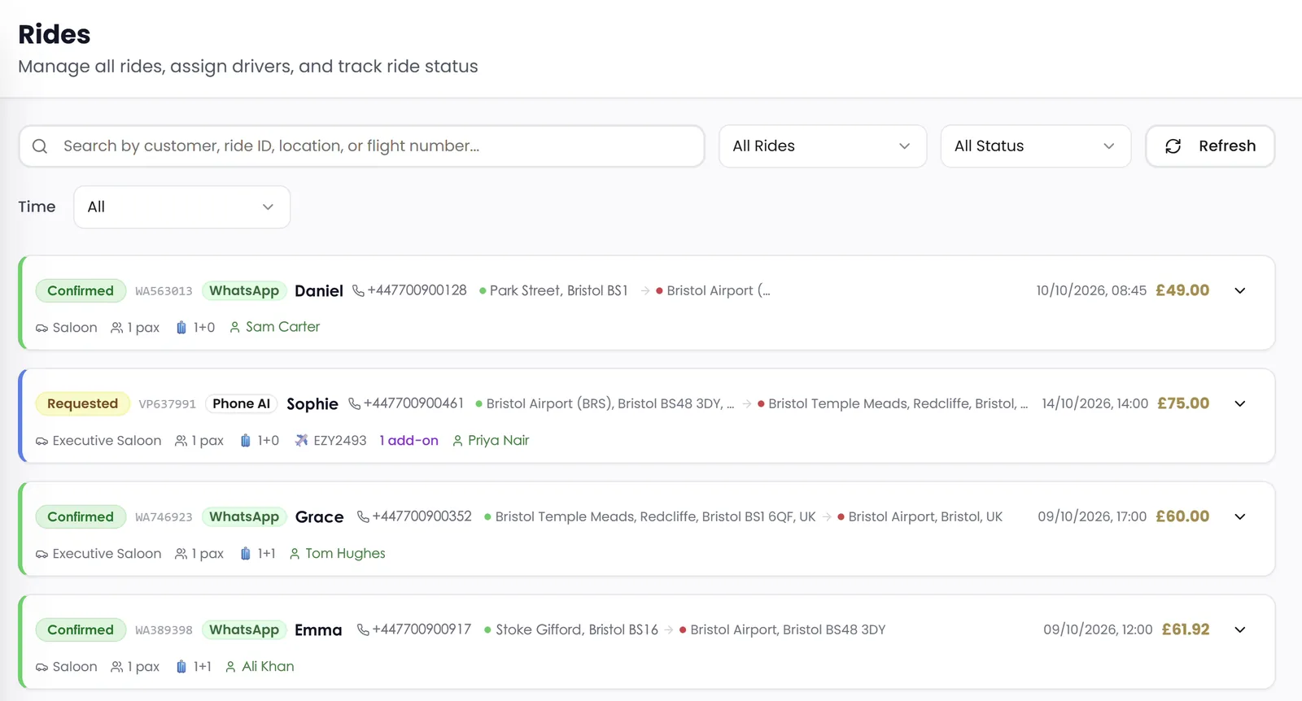Image resolution: width=1302 pixels, height=701 pixels.
Task: Click the luggage icon in Sophie's ride
Action: click(245, 441)
